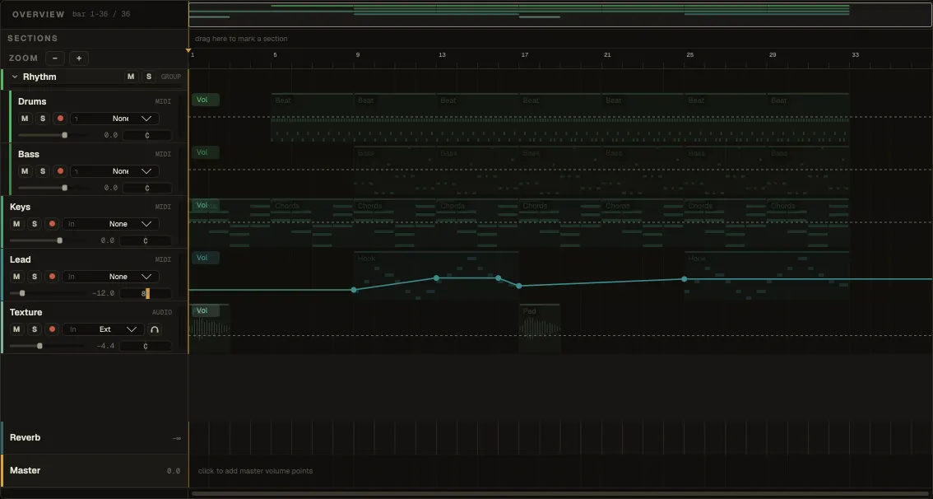Mute the Lead track
The width and height of the screenshot is (933, 499).
16,277
